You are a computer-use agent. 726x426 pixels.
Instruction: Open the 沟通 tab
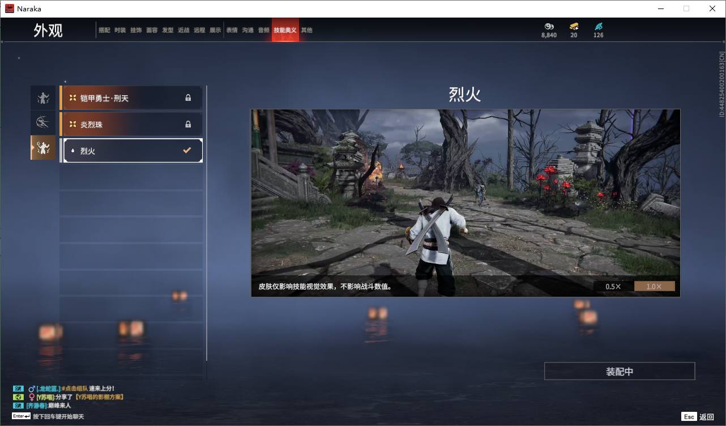[x=248, y=30]
